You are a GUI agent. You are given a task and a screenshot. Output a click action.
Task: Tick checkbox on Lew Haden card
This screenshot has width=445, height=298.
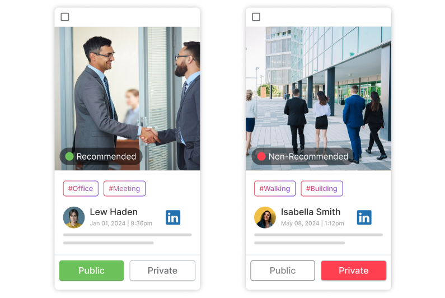65,17
